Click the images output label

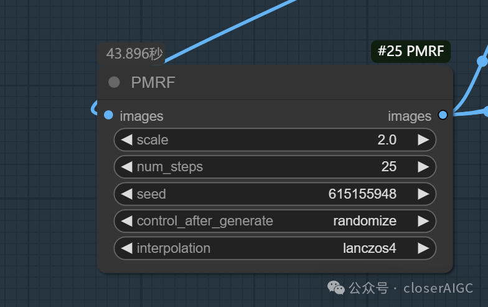pos(410,116)
